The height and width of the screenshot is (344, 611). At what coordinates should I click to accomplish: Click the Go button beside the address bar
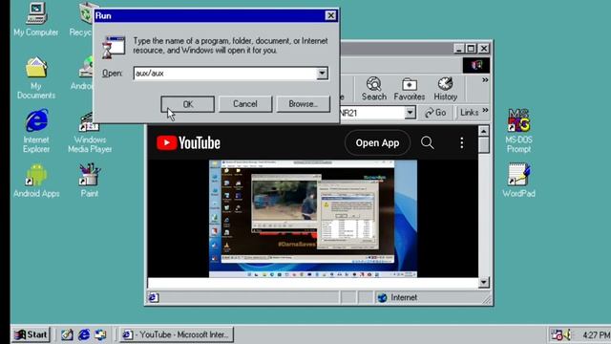pos(435,113)
